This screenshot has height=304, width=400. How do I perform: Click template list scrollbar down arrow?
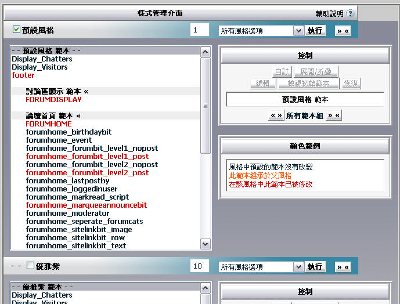(205, 244)
